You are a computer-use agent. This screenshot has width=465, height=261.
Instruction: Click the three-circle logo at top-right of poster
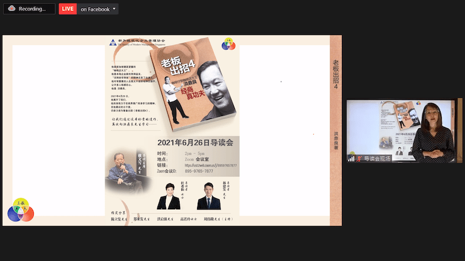coord(229,45)
